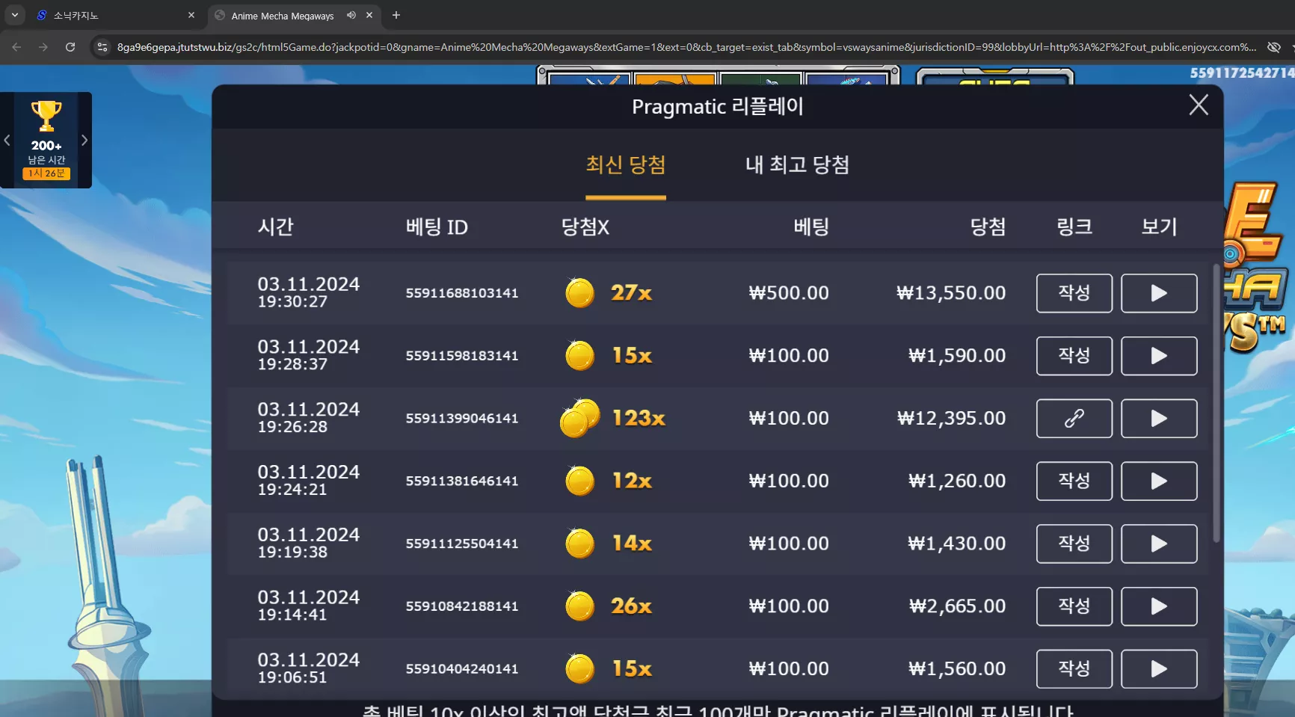
Task: Click the ₩500.00 bet amount
Action: pos(789,293)
